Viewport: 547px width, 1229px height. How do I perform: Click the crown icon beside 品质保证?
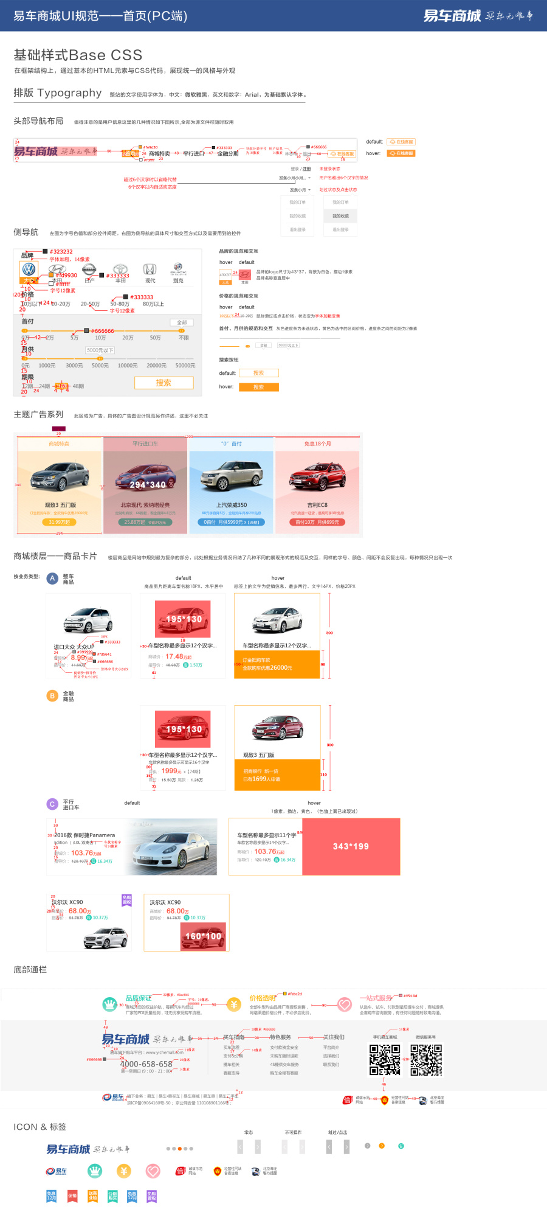click(109, 1004)
